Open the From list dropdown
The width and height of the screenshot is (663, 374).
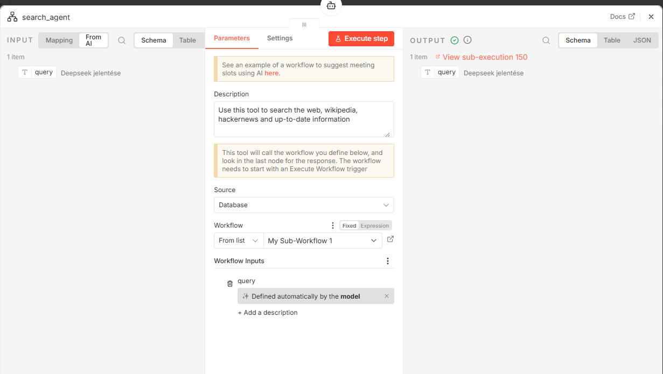(239, 241)
